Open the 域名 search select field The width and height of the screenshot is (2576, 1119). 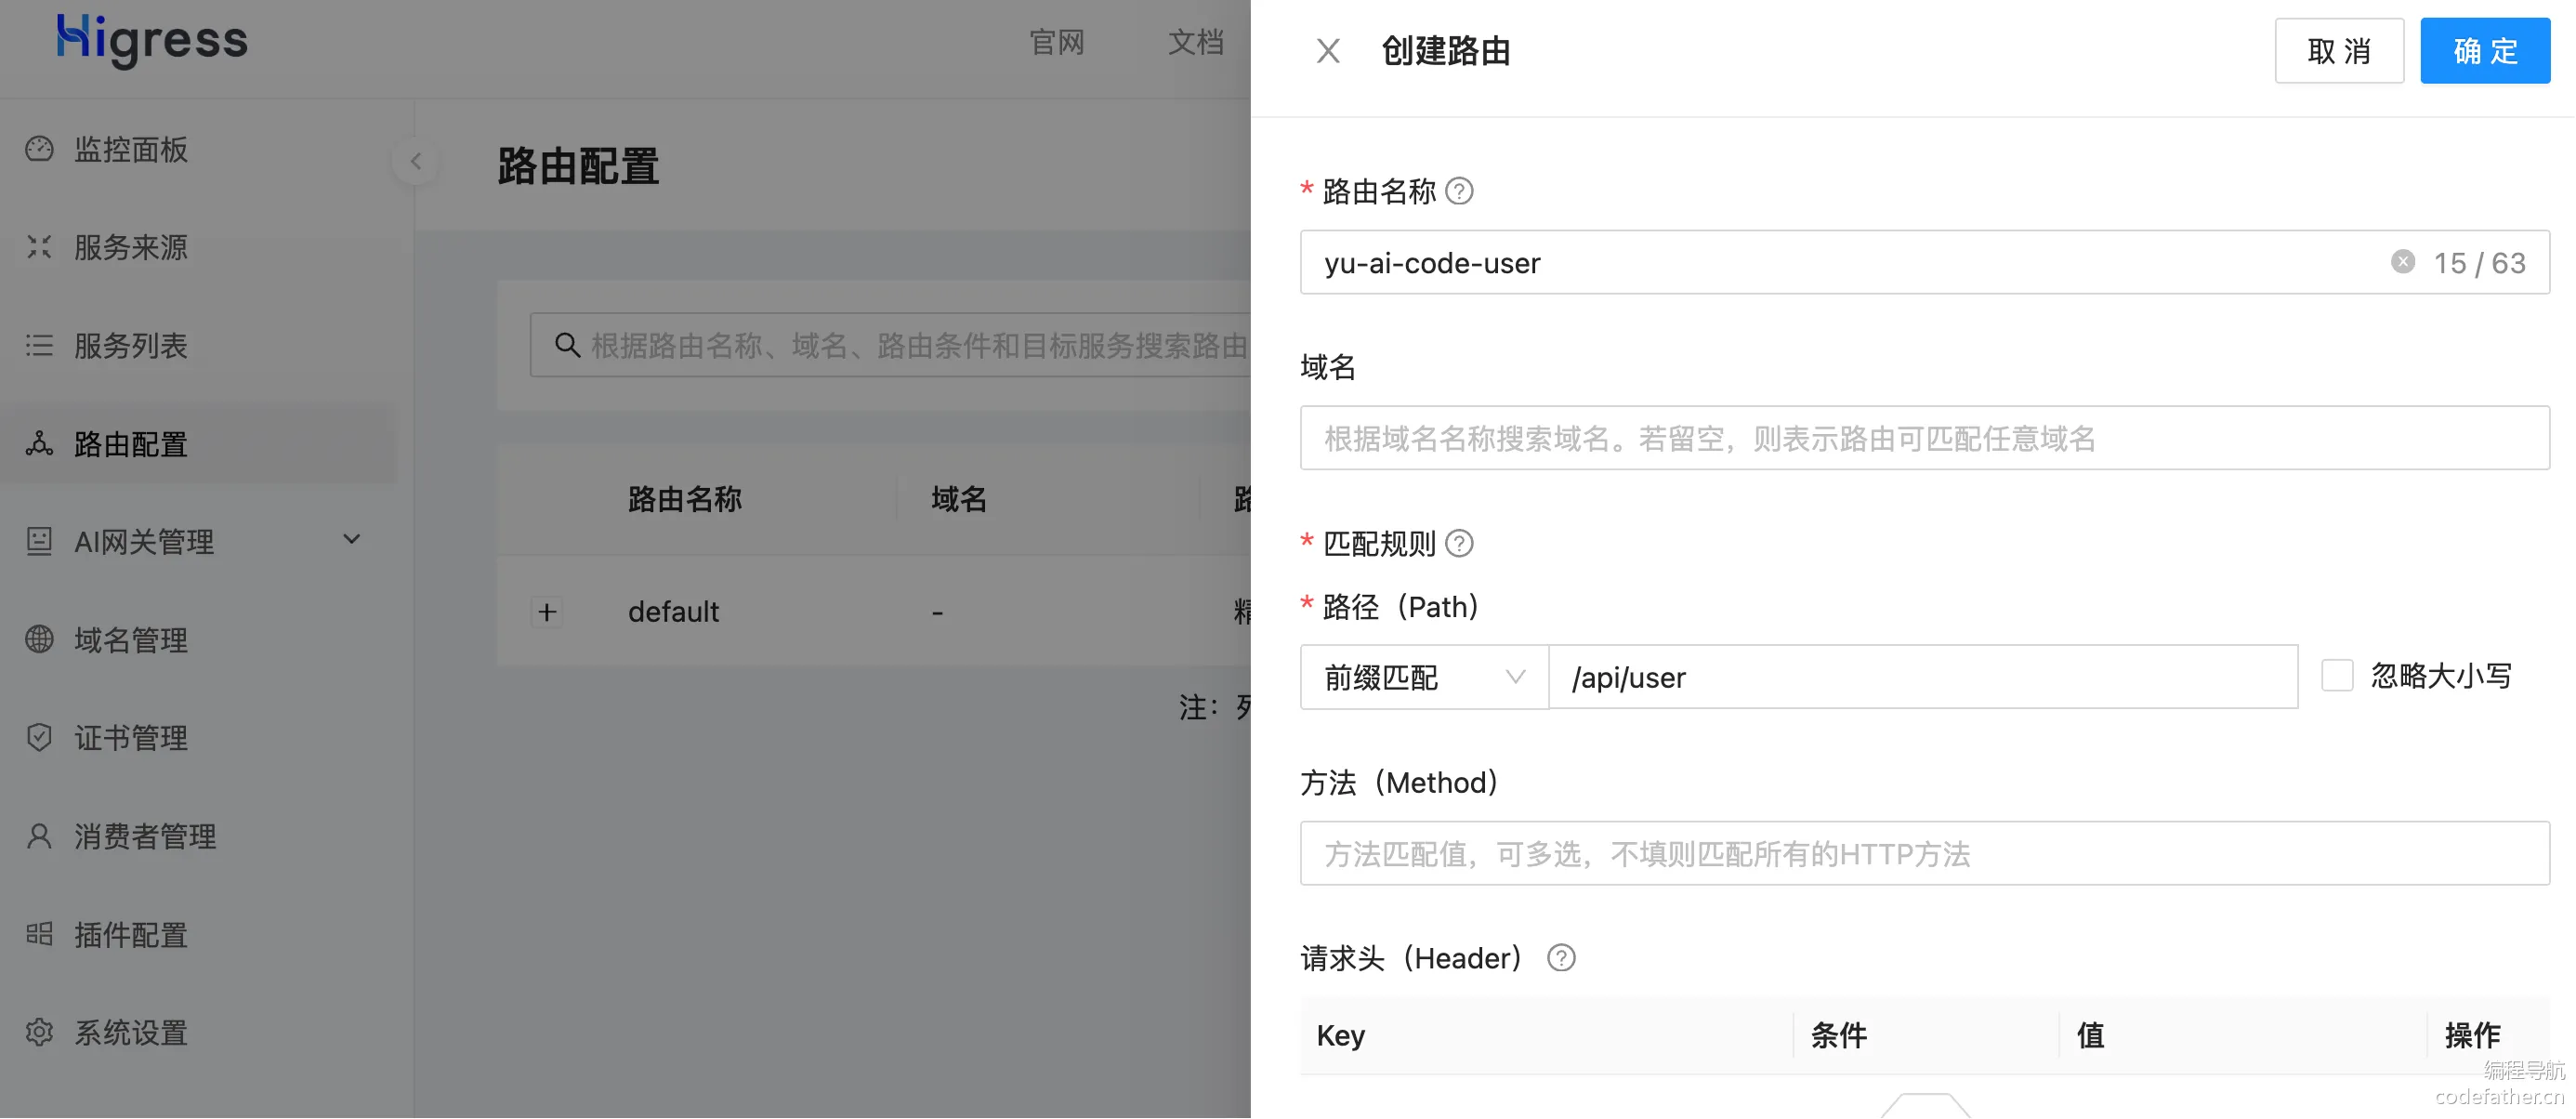tap(1925, 439)
